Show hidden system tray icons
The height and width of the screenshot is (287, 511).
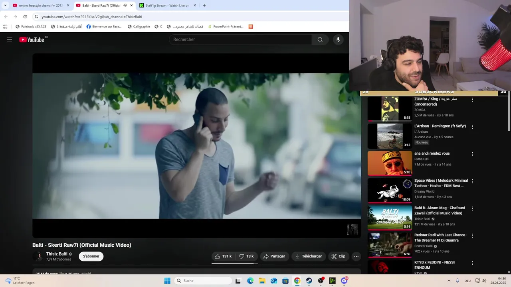coord(449,281)
